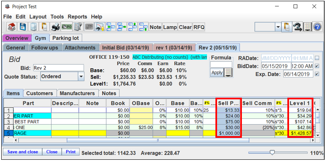Open the Initial Bid (03/14/19) tab
Image resolution: width=325 pixels, height=161 pixels.
[126, 48]
